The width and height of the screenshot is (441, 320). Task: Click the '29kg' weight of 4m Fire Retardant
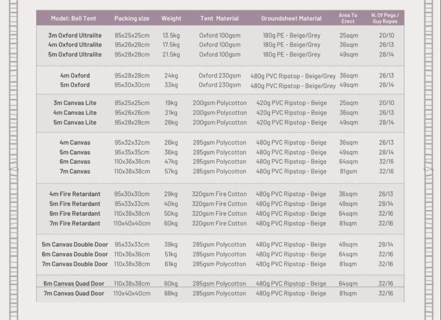click(171, 194)
